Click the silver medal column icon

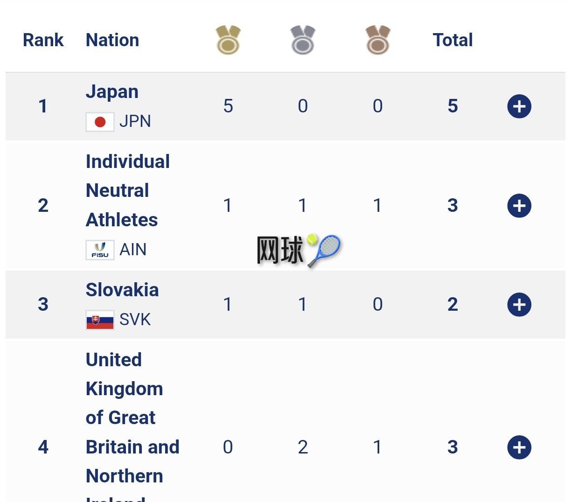tap(303, 40)
